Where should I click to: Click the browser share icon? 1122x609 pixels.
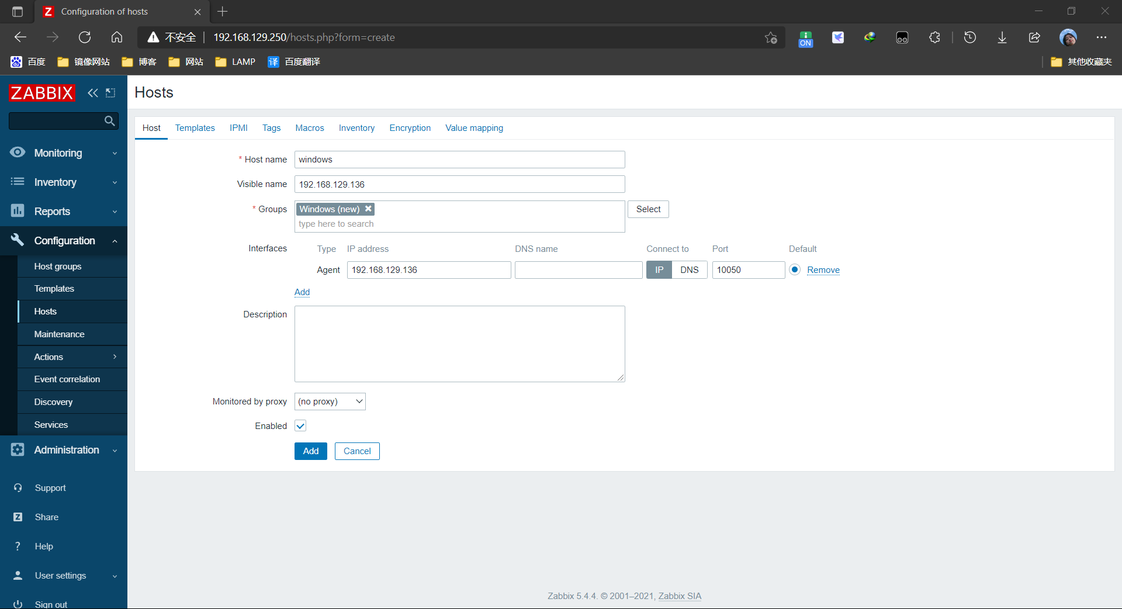click(1034, 37)
